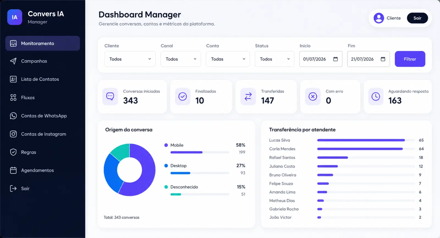
Task: Click the donut chart under Origem da conversa
Action: (130, 170)
